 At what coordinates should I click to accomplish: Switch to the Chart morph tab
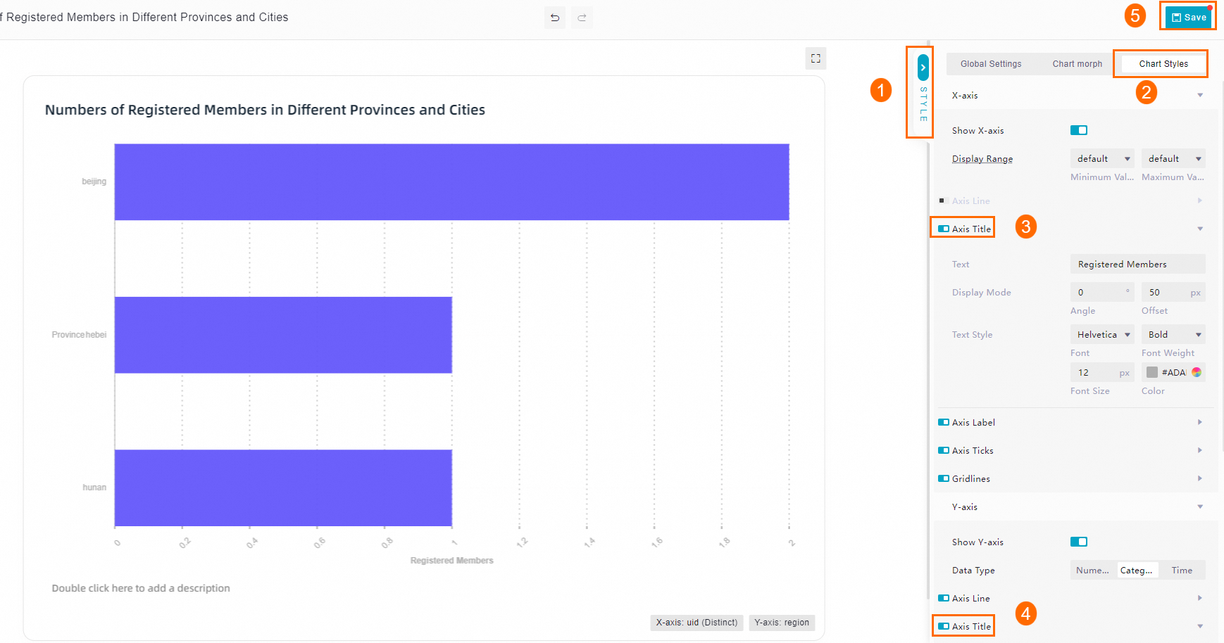coord(1078,64)
